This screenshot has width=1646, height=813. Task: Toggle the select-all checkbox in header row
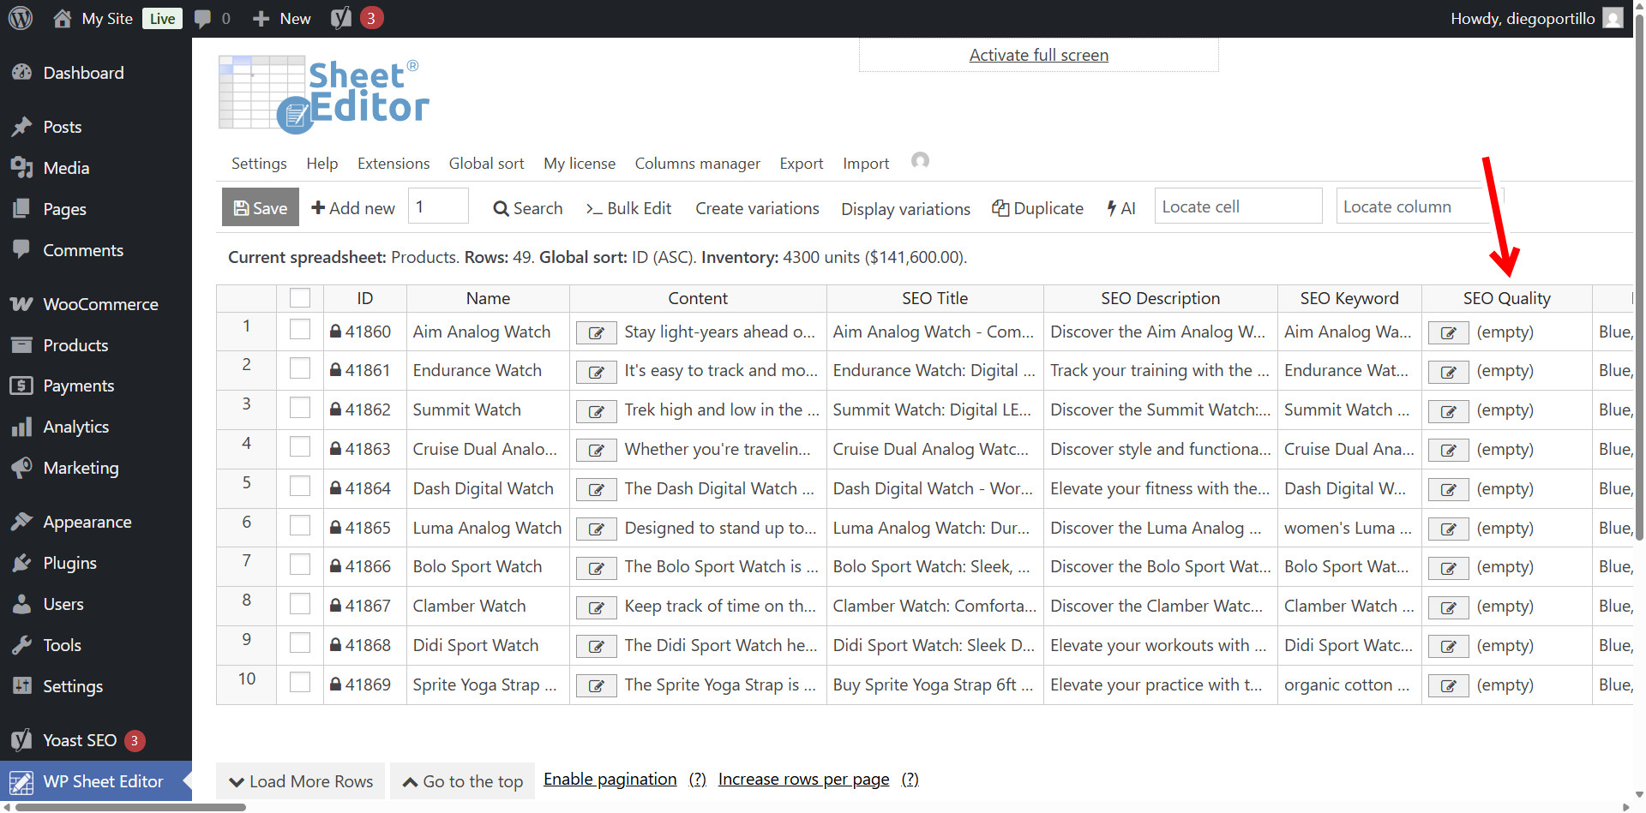300,298
